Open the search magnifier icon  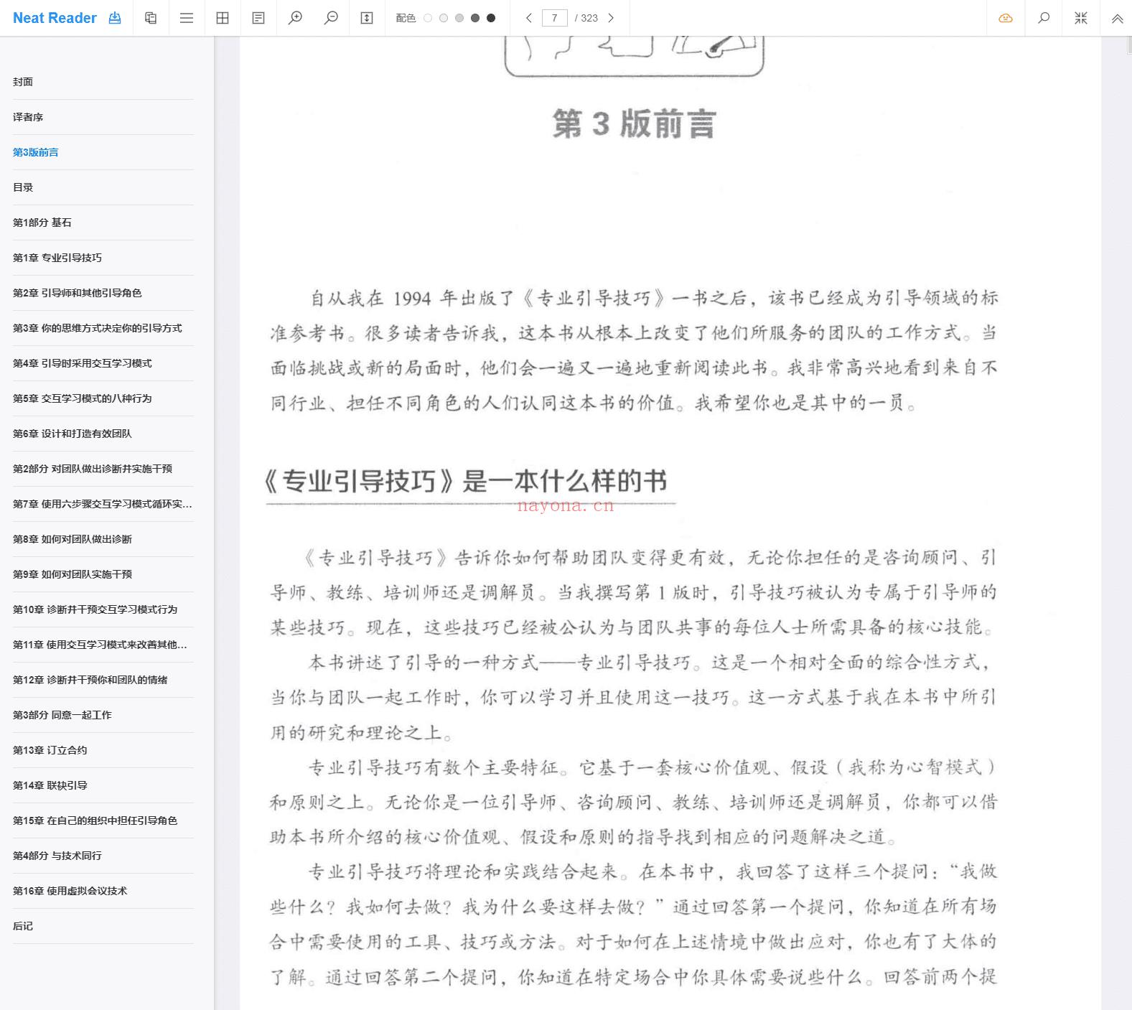coord(1044,18)
